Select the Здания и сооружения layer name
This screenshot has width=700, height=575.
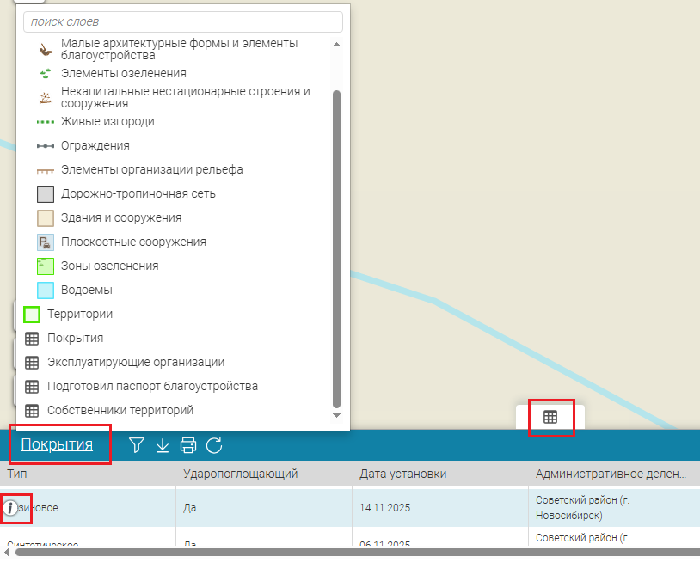pos(121,218)
